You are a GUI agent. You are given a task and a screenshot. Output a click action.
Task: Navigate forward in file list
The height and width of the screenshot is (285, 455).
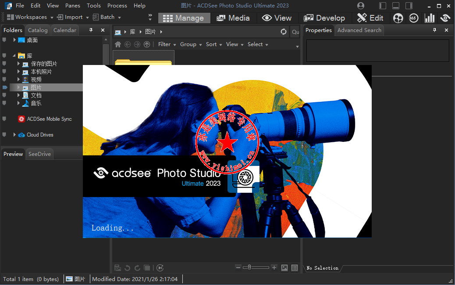click(x=137, y=44)
